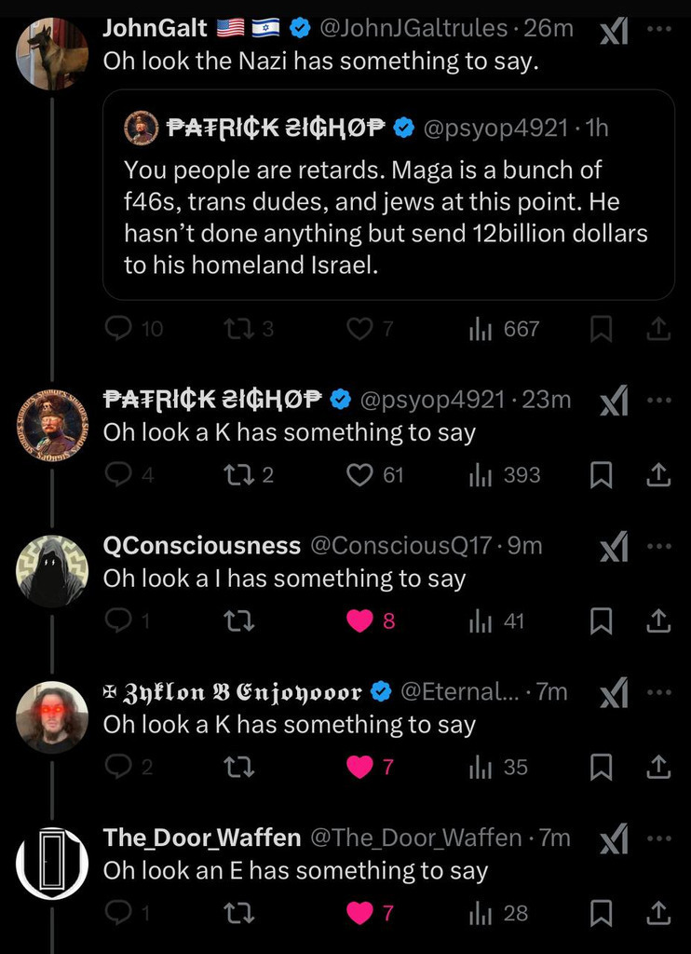691x954 pixels.
Task: Bookmark QConsciousness's reply
Action: pos(603,620)
